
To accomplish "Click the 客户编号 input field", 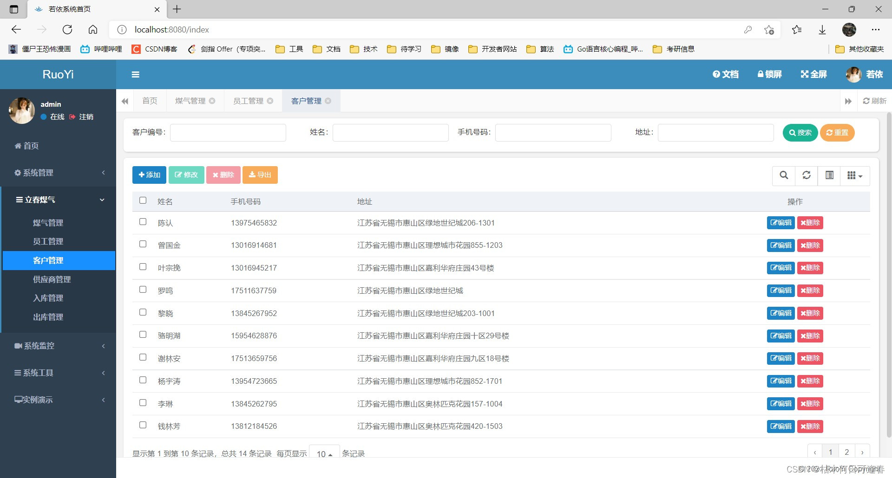I will [x=228, y=133].
